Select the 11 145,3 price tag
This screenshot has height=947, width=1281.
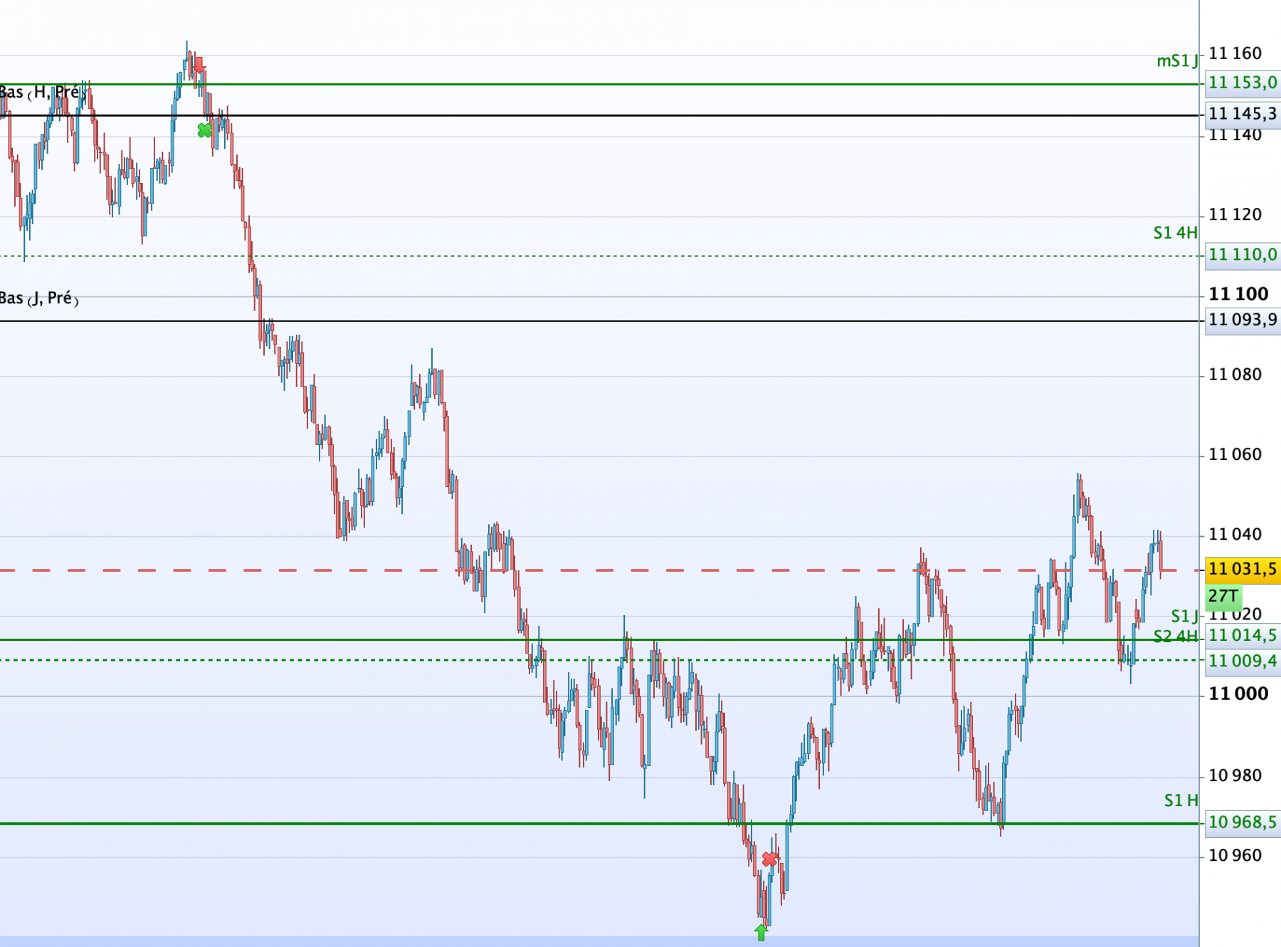1243,114
